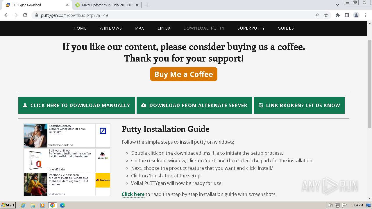Switch to Driver Updater by PC HelpSoft tab

point(107,5)
